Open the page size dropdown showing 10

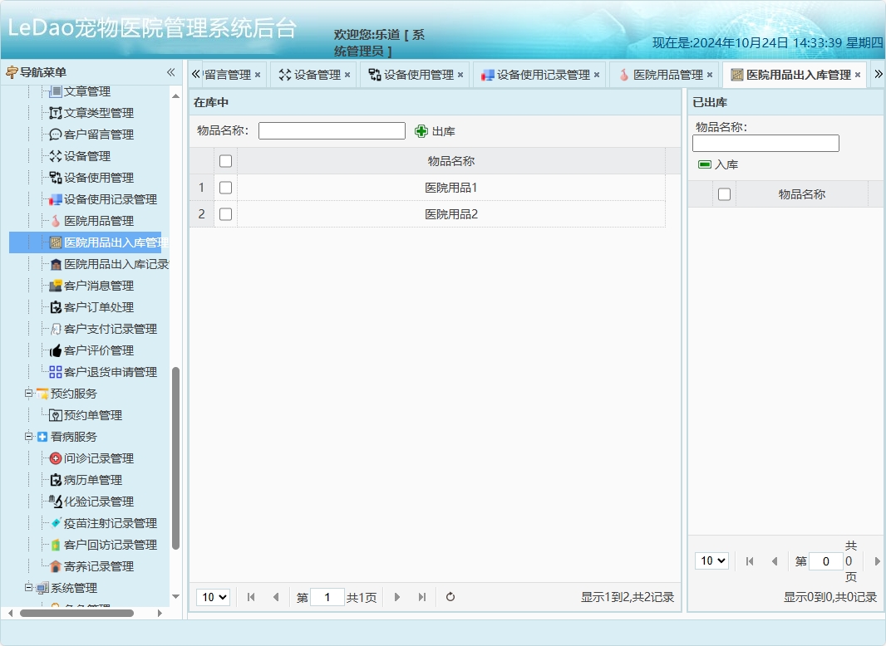(214, 597)
